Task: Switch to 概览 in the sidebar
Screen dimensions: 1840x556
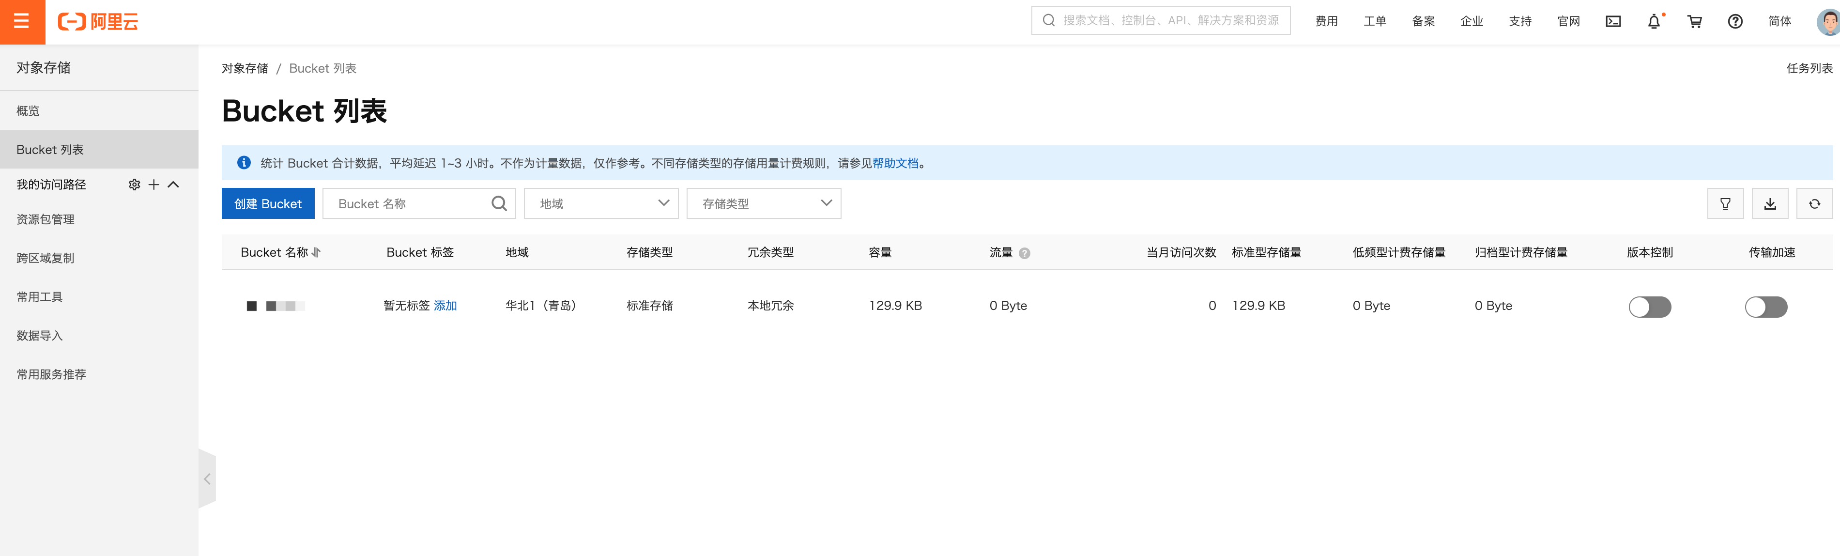Action: click(x=29, y=111)
